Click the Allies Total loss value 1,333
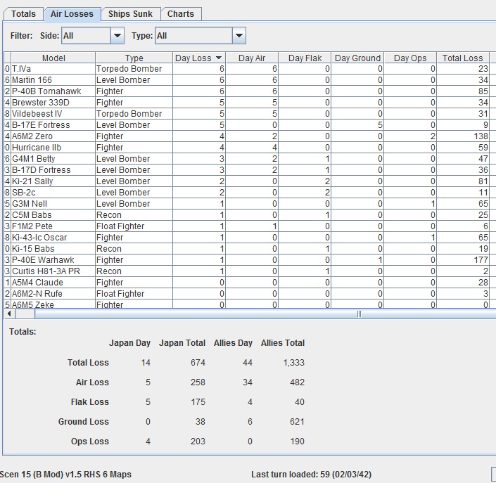 [x=293, y=363]
